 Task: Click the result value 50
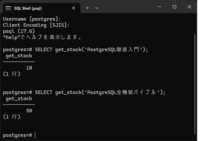click(29, 111)
